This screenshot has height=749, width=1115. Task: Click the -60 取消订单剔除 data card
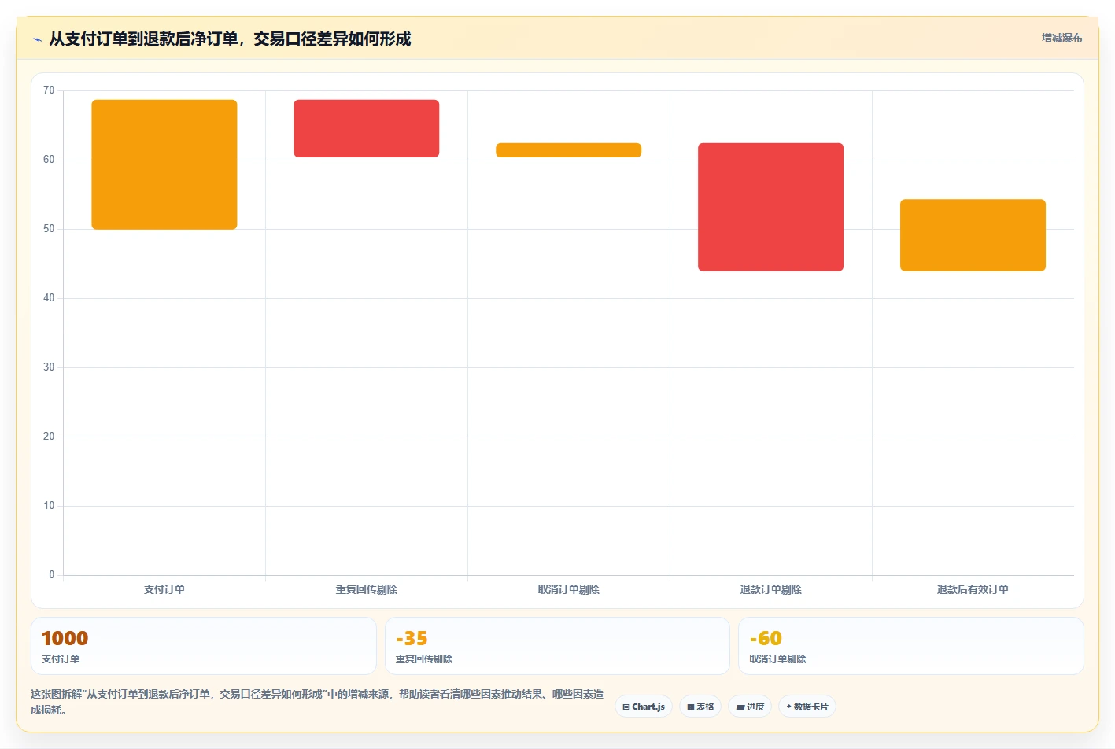point(911,646)
